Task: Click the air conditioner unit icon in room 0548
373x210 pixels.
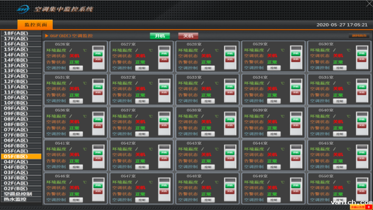Action: 230,190
